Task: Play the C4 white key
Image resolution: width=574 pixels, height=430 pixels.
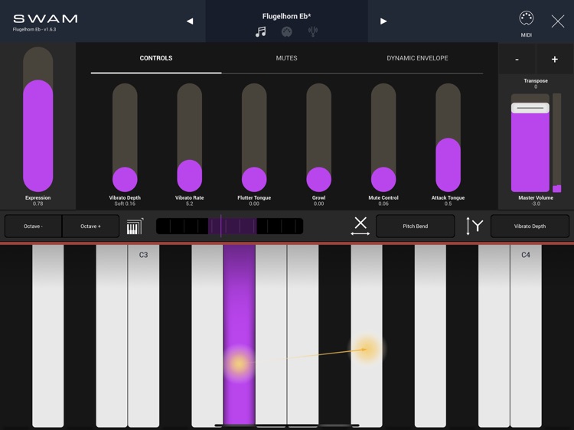Action: click(x=526, y=336)
